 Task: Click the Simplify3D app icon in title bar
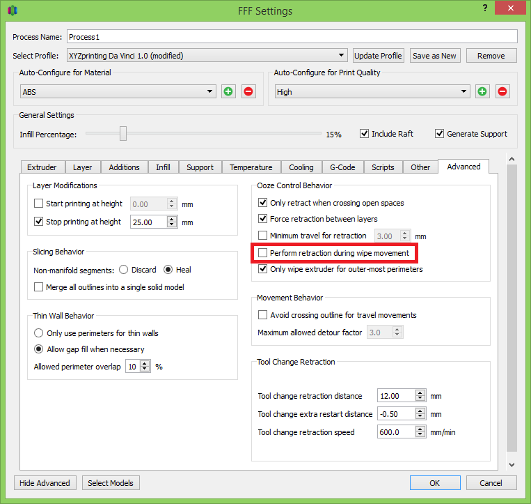pos(13,10)
